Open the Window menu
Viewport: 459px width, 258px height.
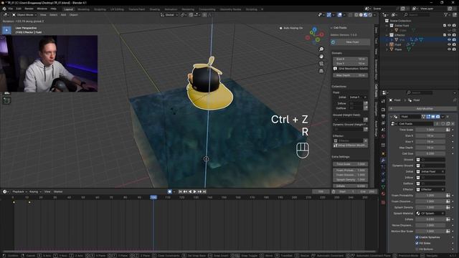coord(42,9)
